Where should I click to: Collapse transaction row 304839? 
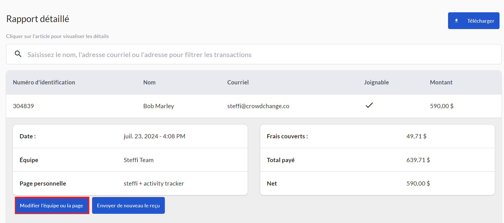point(23,106)
